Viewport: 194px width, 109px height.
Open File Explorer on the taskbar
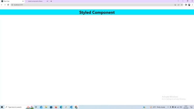coord(46,107)
